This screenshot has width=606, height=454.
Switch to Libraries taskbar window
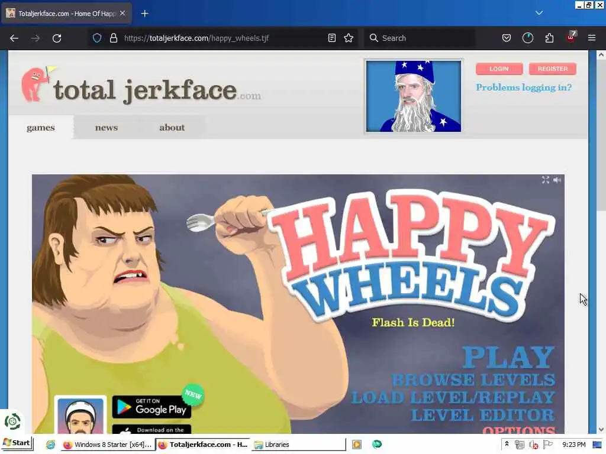(299, 445)
